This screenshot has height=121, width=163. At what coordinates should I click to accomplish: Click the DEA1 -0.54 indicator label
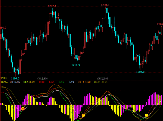coord(101,82)
